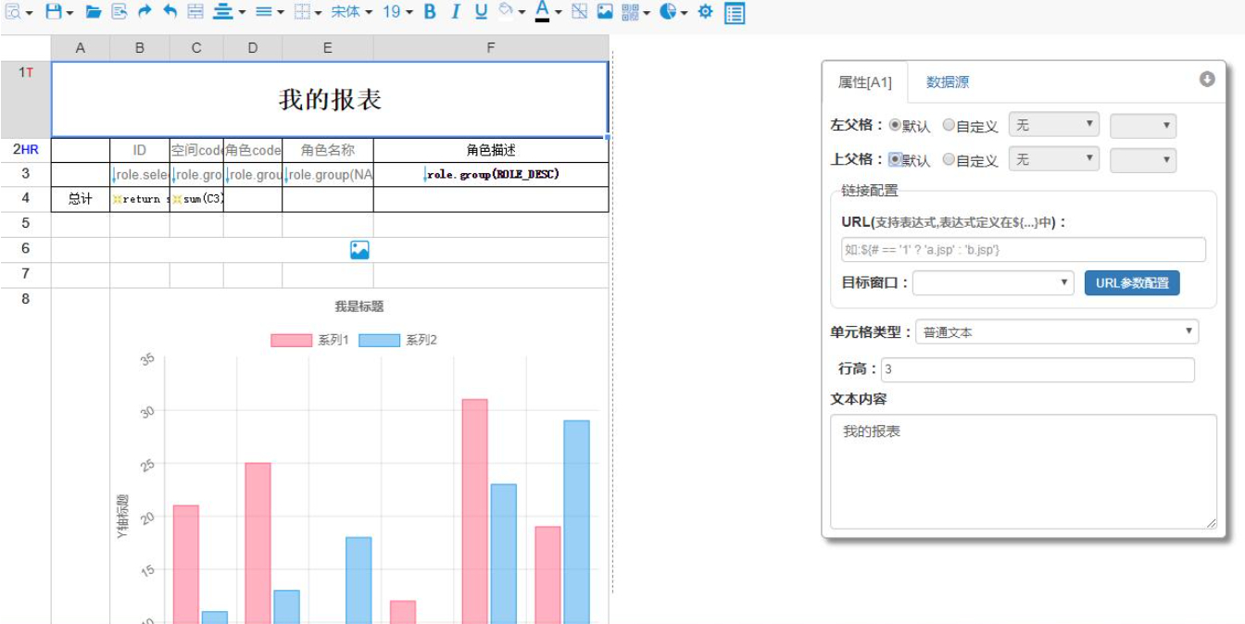
Task: Redo the last action
Action: pyautogui.click(x=145, y=12)
